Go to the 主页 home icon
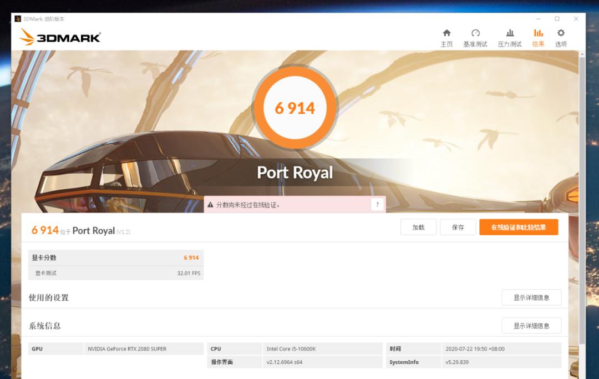 tap(446, 33)
